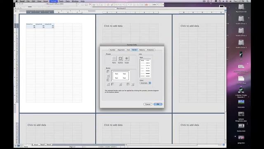Viewport: 264px width, 149px height.
Task: Click column A header in worksheet
Action: point(31,12)
